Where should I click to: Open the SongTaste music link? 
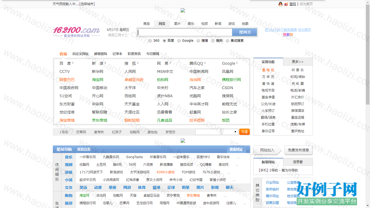(x=134, y=157)
